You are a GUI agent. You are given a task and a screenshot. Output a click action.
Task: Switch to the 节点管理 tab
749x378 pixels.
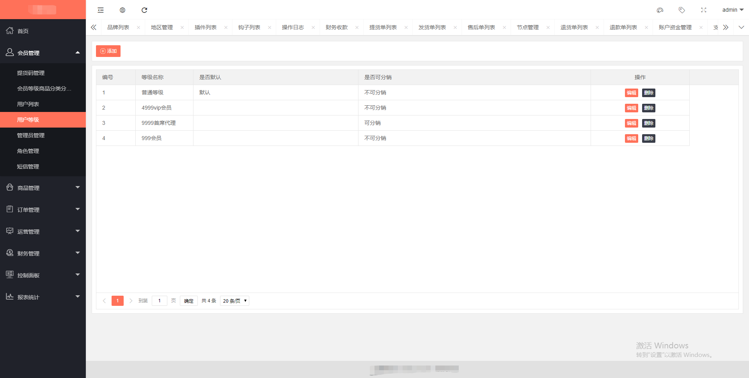coord(528,27)
